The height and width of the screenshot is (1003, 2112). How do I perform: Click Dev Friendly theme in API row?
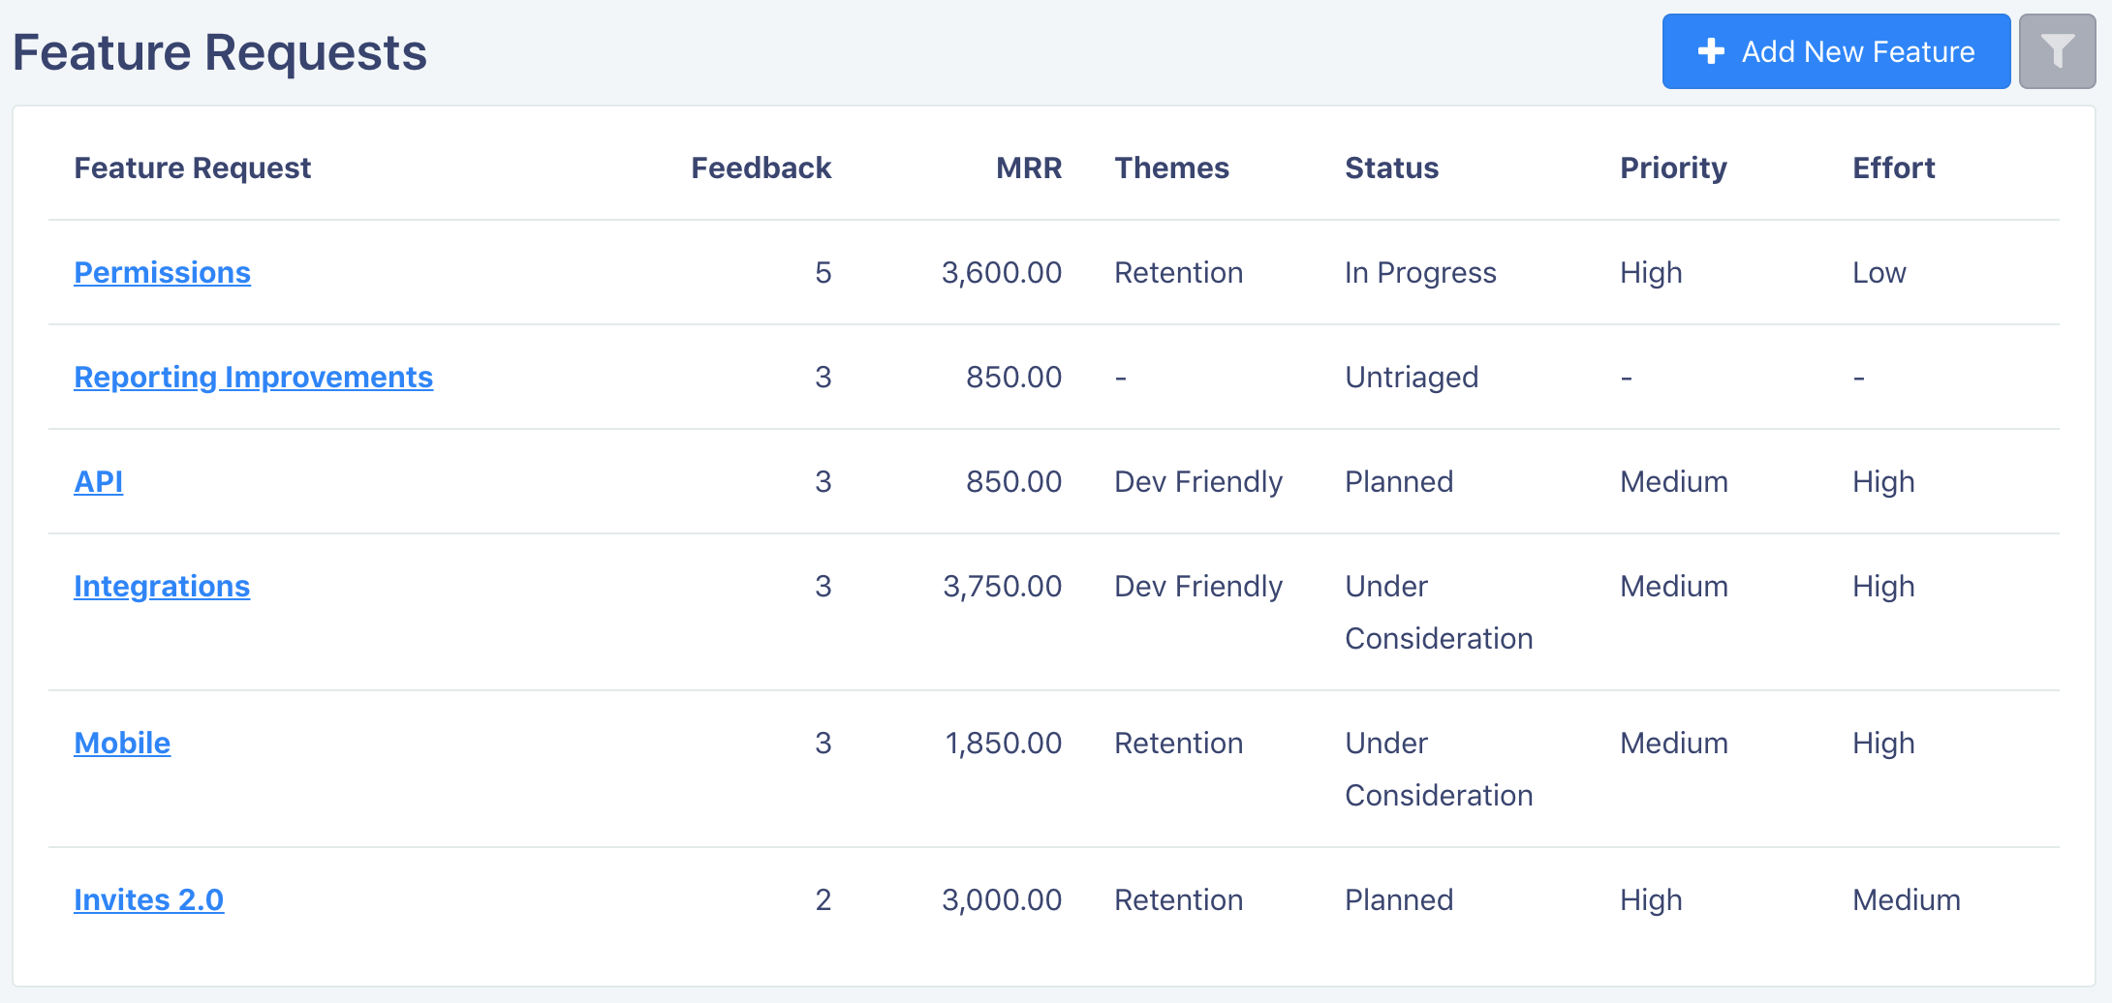[1198, 482]
